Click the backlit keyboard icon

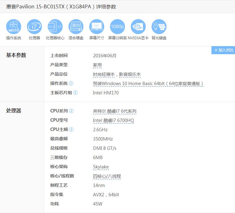159,27
